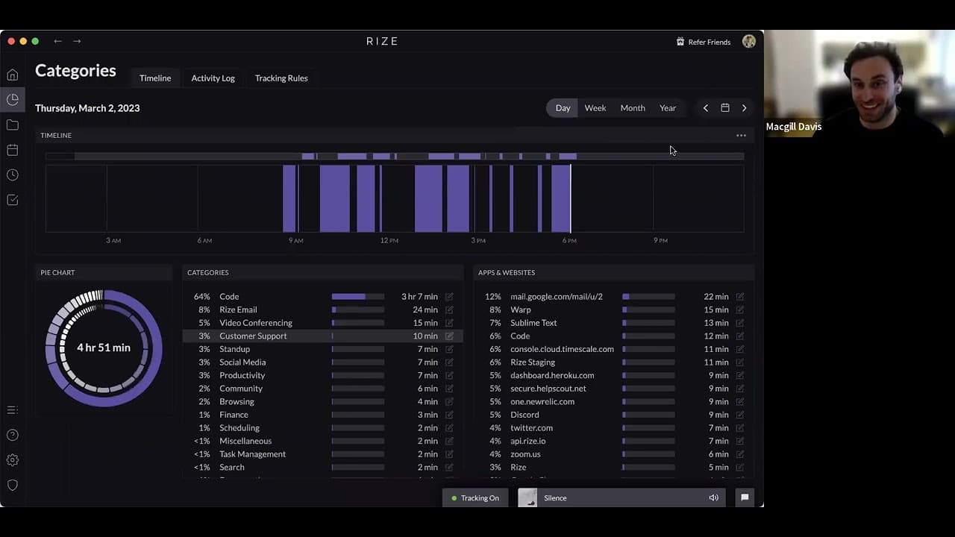
Task: Open the clock icon in the sidebar
Action: [13, 175]
